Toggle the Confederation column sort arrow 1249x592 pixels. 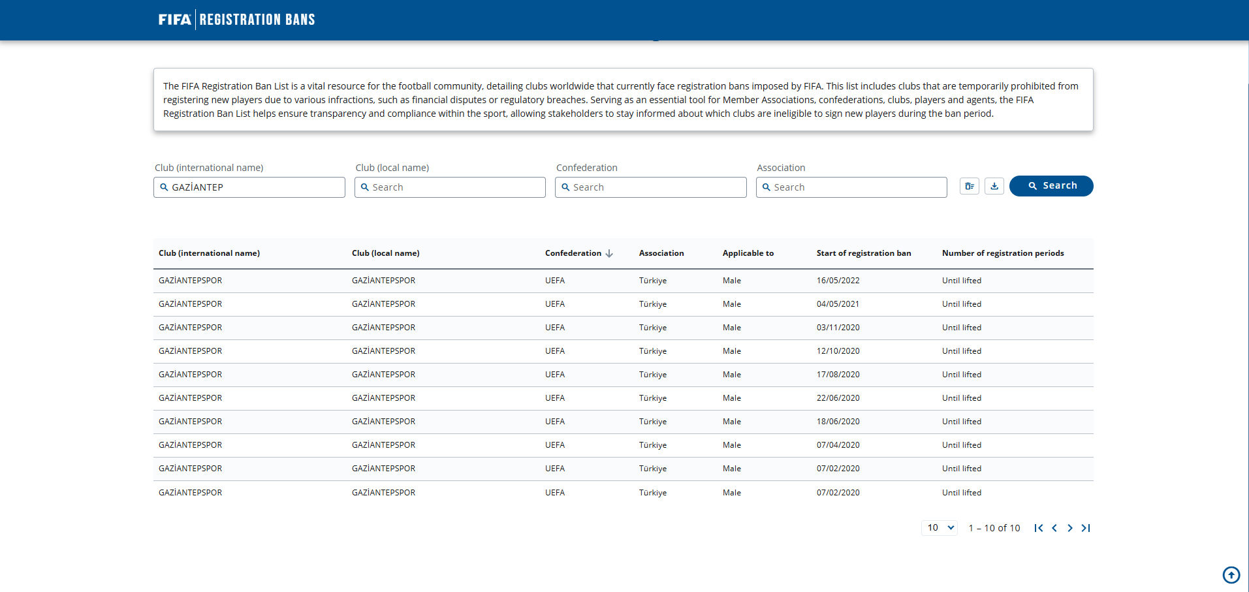609,253
